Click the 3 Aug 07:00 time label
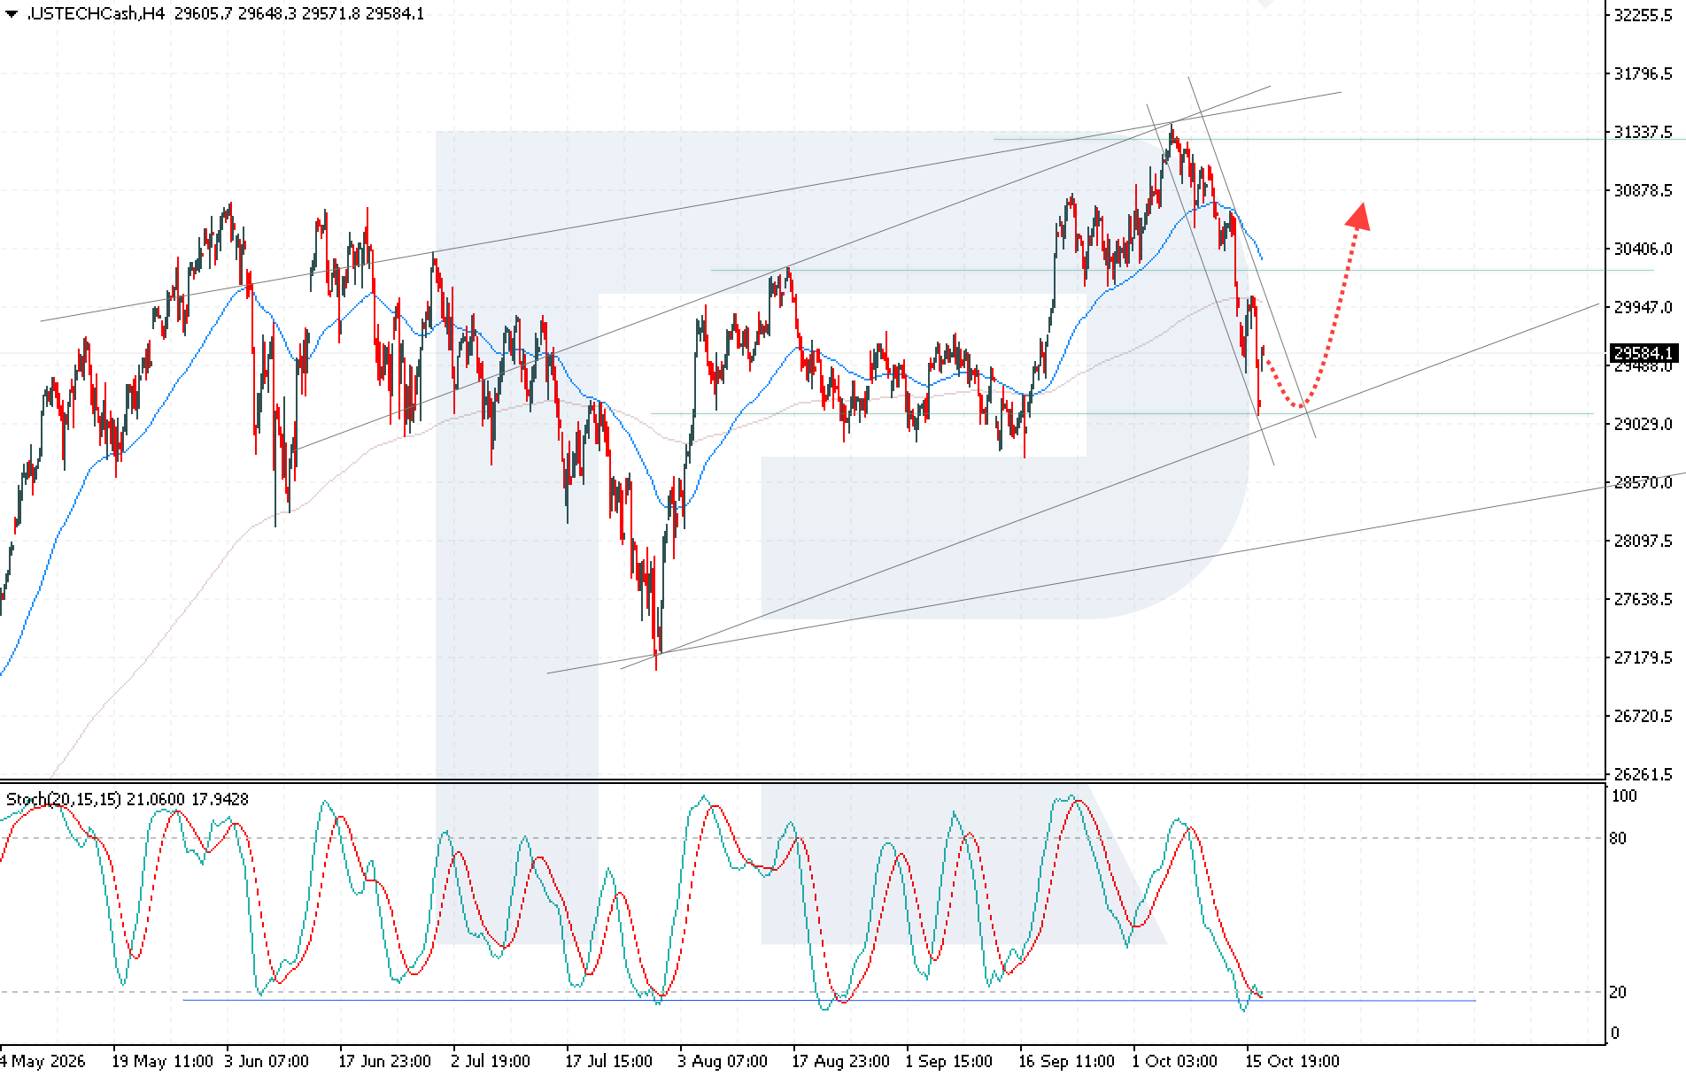 (x=723, y=1061)
